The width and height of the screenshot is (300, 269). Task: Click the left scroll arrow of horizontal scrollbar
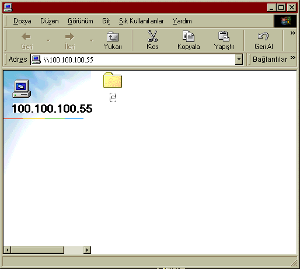(7, 250)
